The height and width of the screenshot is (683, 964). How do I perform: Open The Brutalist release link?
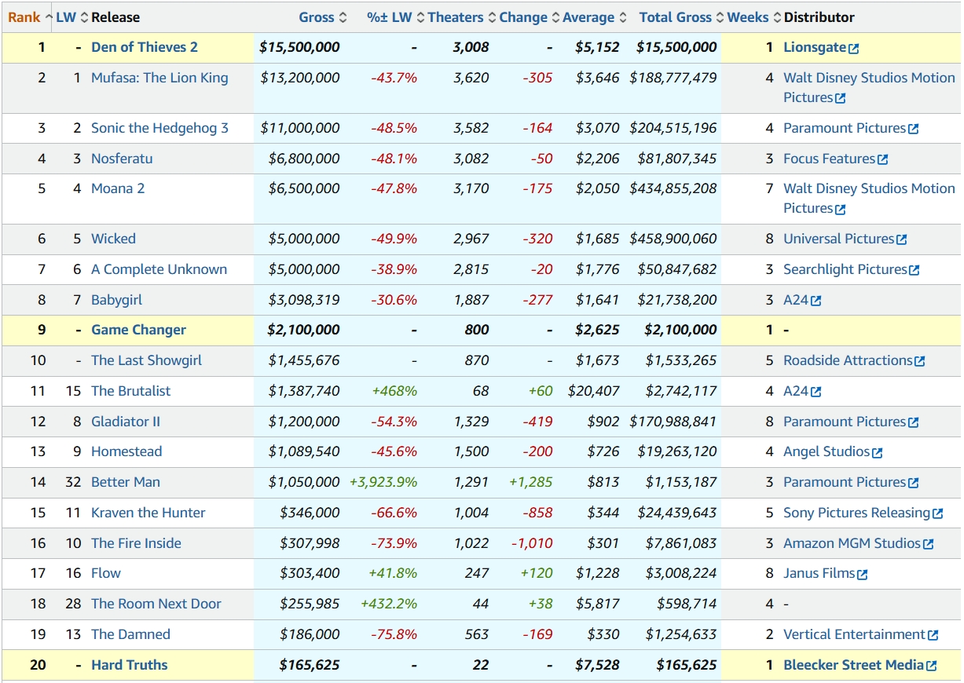(x=130, y=391)
